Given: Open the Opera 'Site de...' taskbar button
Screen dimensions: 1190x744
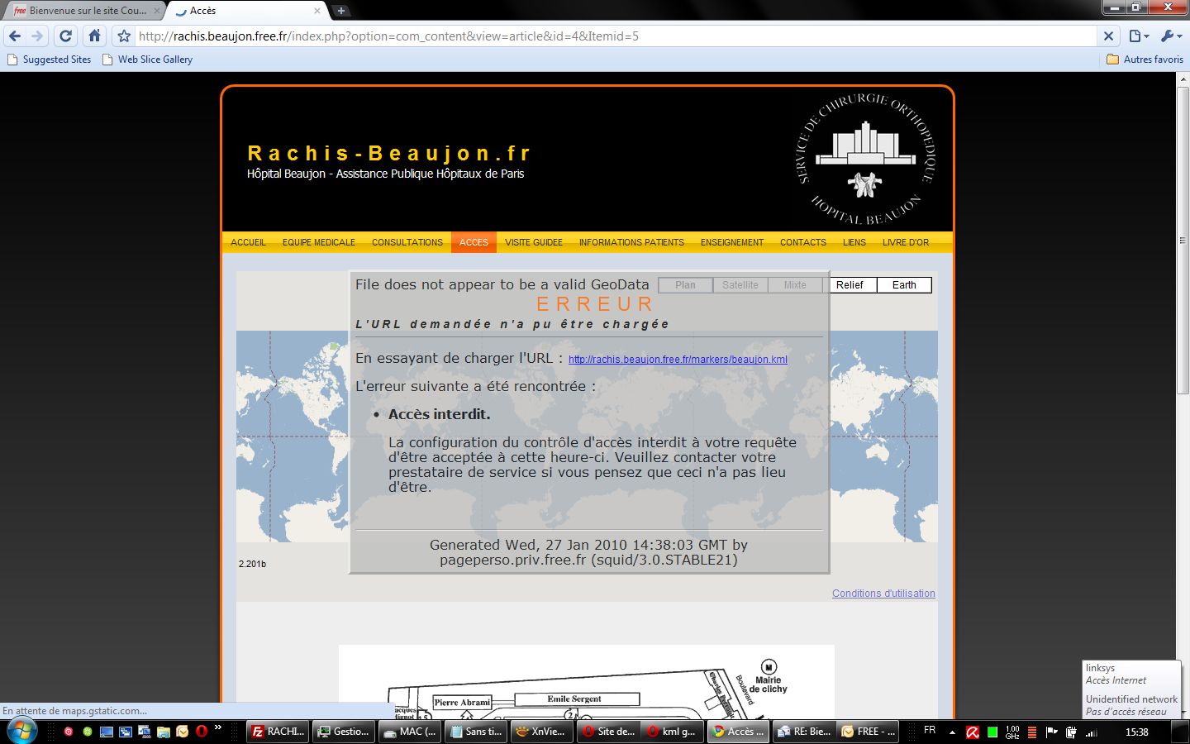Looking at the screenshot, I should pos(607,732).
